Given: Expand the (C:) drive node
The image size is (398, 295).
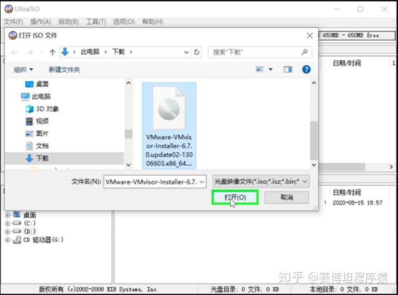Looking at the screenshot, I should pos(7,223).
